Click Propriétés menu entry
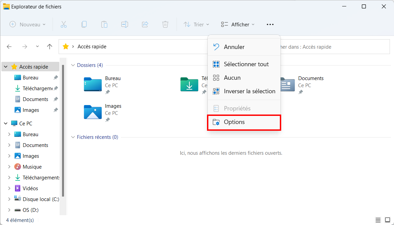The image size is (394, 225). pyautogui.click(x=244, y=108)
